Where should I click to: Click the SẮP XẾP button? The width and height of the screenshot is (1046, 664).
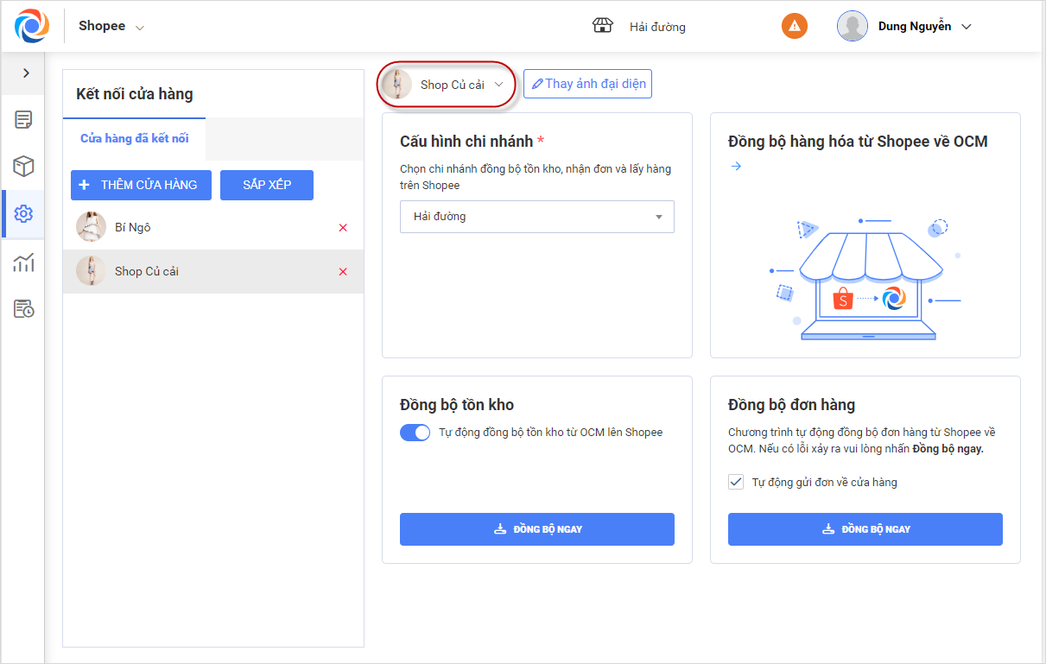(x=266, y=185)
